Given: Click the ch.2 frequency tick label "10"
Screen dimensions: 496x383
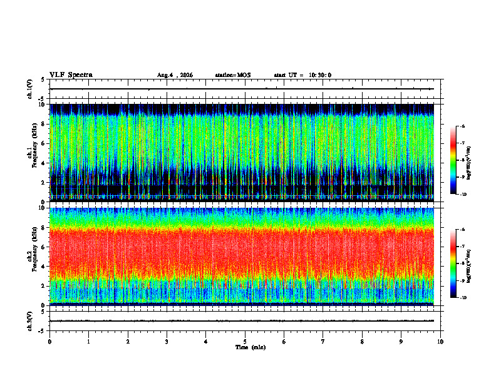Looking at the screenshot, I should pos(43,208).
